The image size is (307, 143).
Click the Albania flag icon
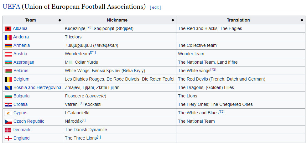click(8, 29)
